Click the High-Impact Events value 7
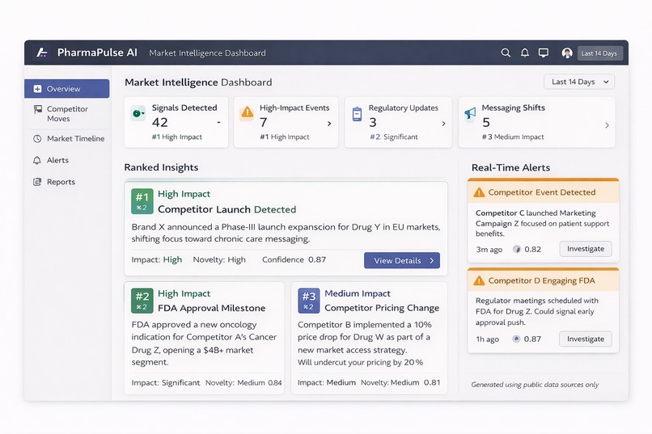 [263, 123]
